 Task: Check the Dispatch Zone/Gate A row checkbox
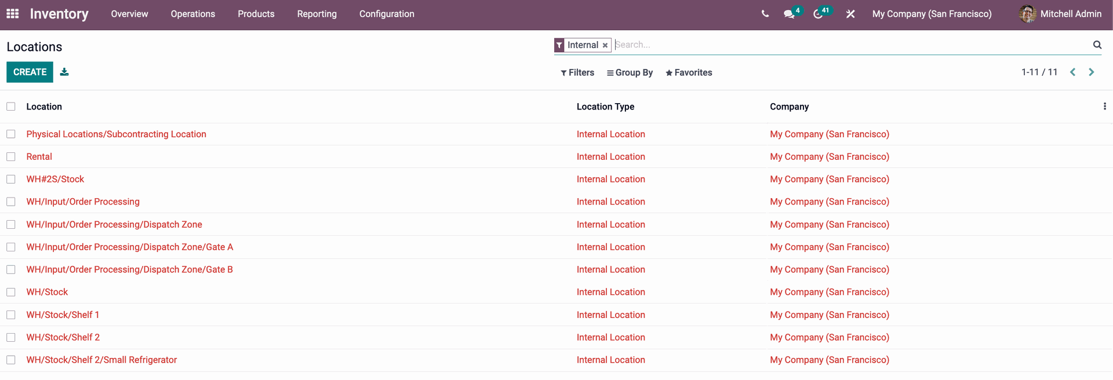click(x=11, y=247)
